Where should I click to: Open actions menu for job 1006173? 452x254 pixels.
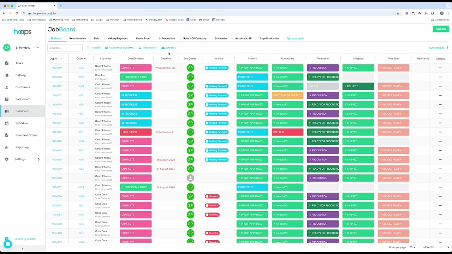click(x=440, y=132)
